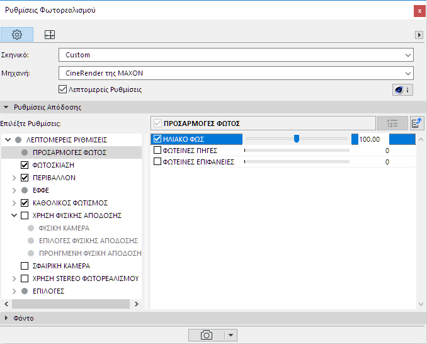The height and width of the screenshot is (344, 427).
Task: Select ΠΡΟΗΓΜΕΝΗ ΦΥΣΙΚΗ ΑΠΟΔΟΣΗ item
Action: 90,253
